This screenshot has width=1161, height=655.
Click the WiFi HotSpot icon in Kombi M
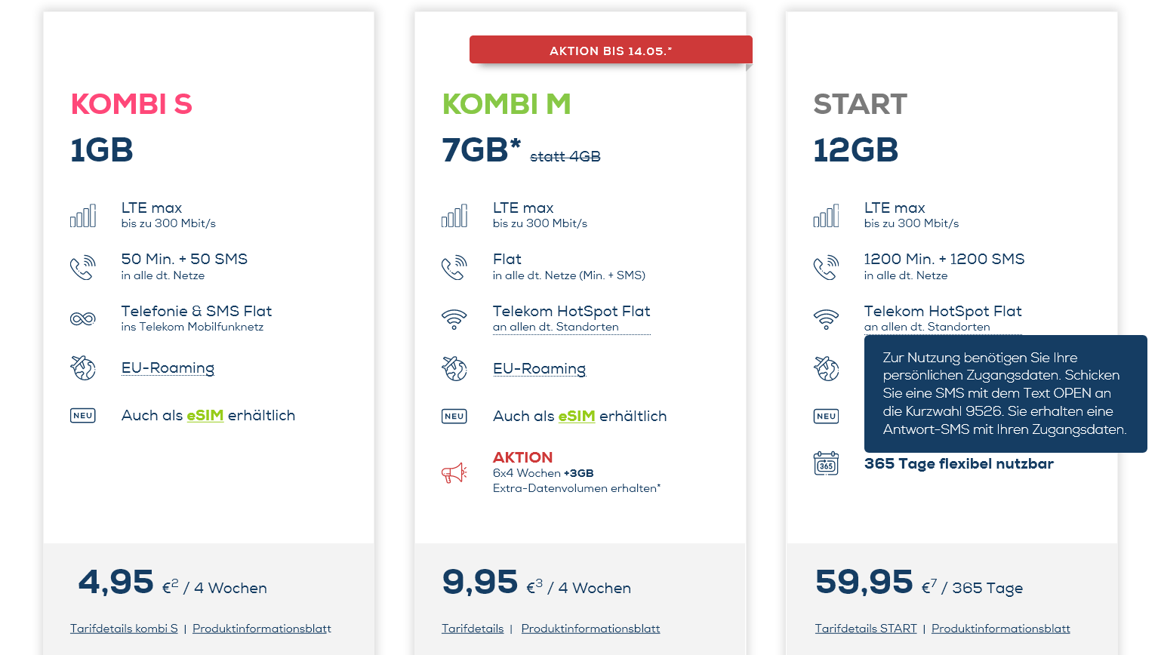click(x=454, y=318)
